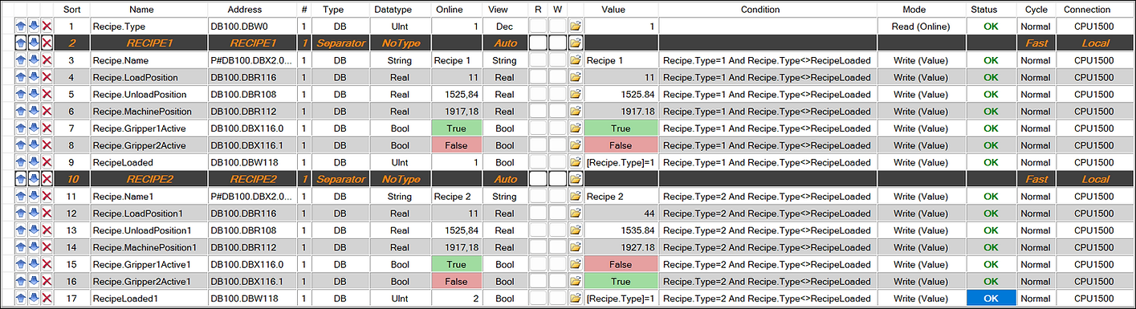Delete the RECIPE1 separator row
The height and width of the screenshot is (309, 1136).
(47, 43)
